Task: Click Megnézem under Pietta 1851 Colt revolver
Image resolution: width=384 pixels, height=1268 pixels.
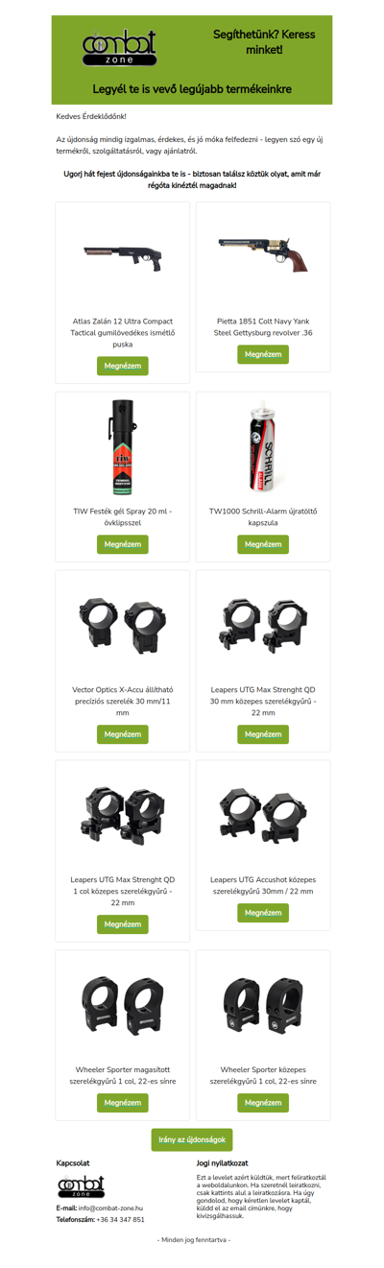Action: click(263, 354)
